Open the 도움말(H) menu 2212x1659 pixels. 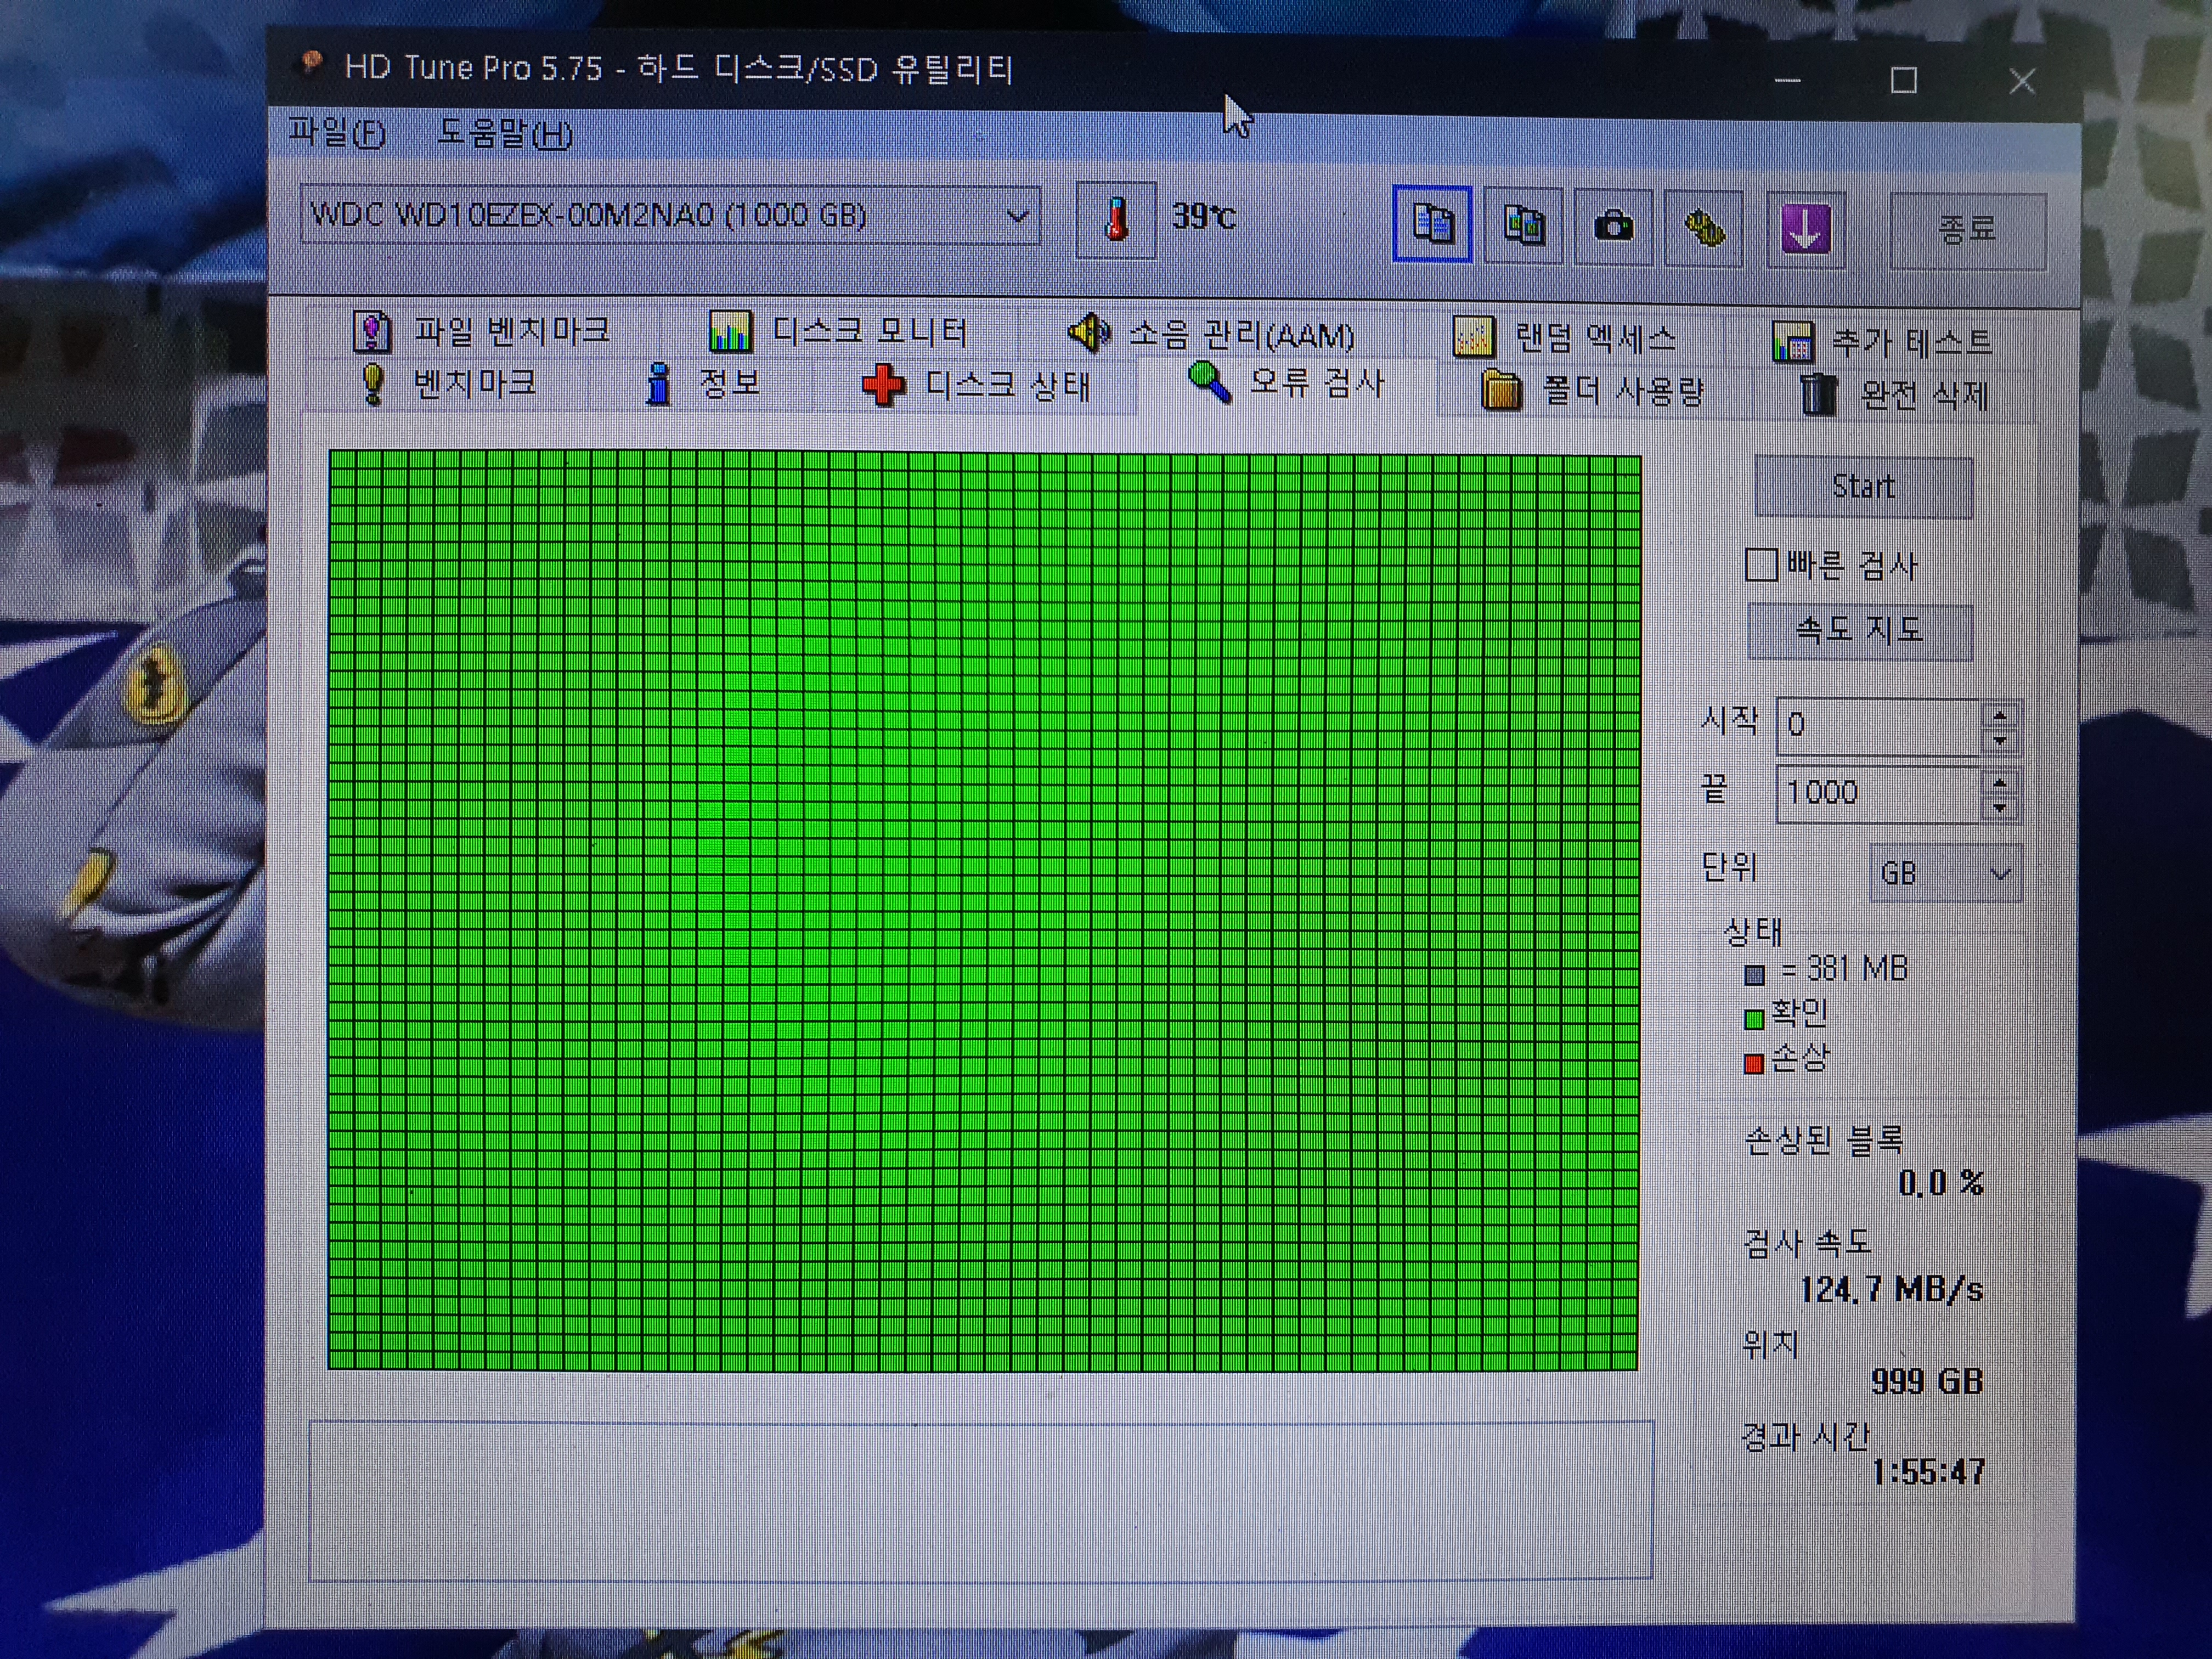(x=505, y=133)
